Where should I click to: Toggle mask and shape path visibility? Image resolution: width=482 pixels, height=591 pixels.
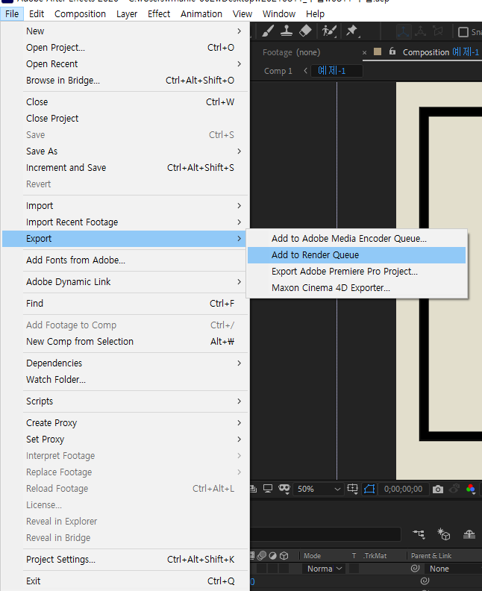369,489
